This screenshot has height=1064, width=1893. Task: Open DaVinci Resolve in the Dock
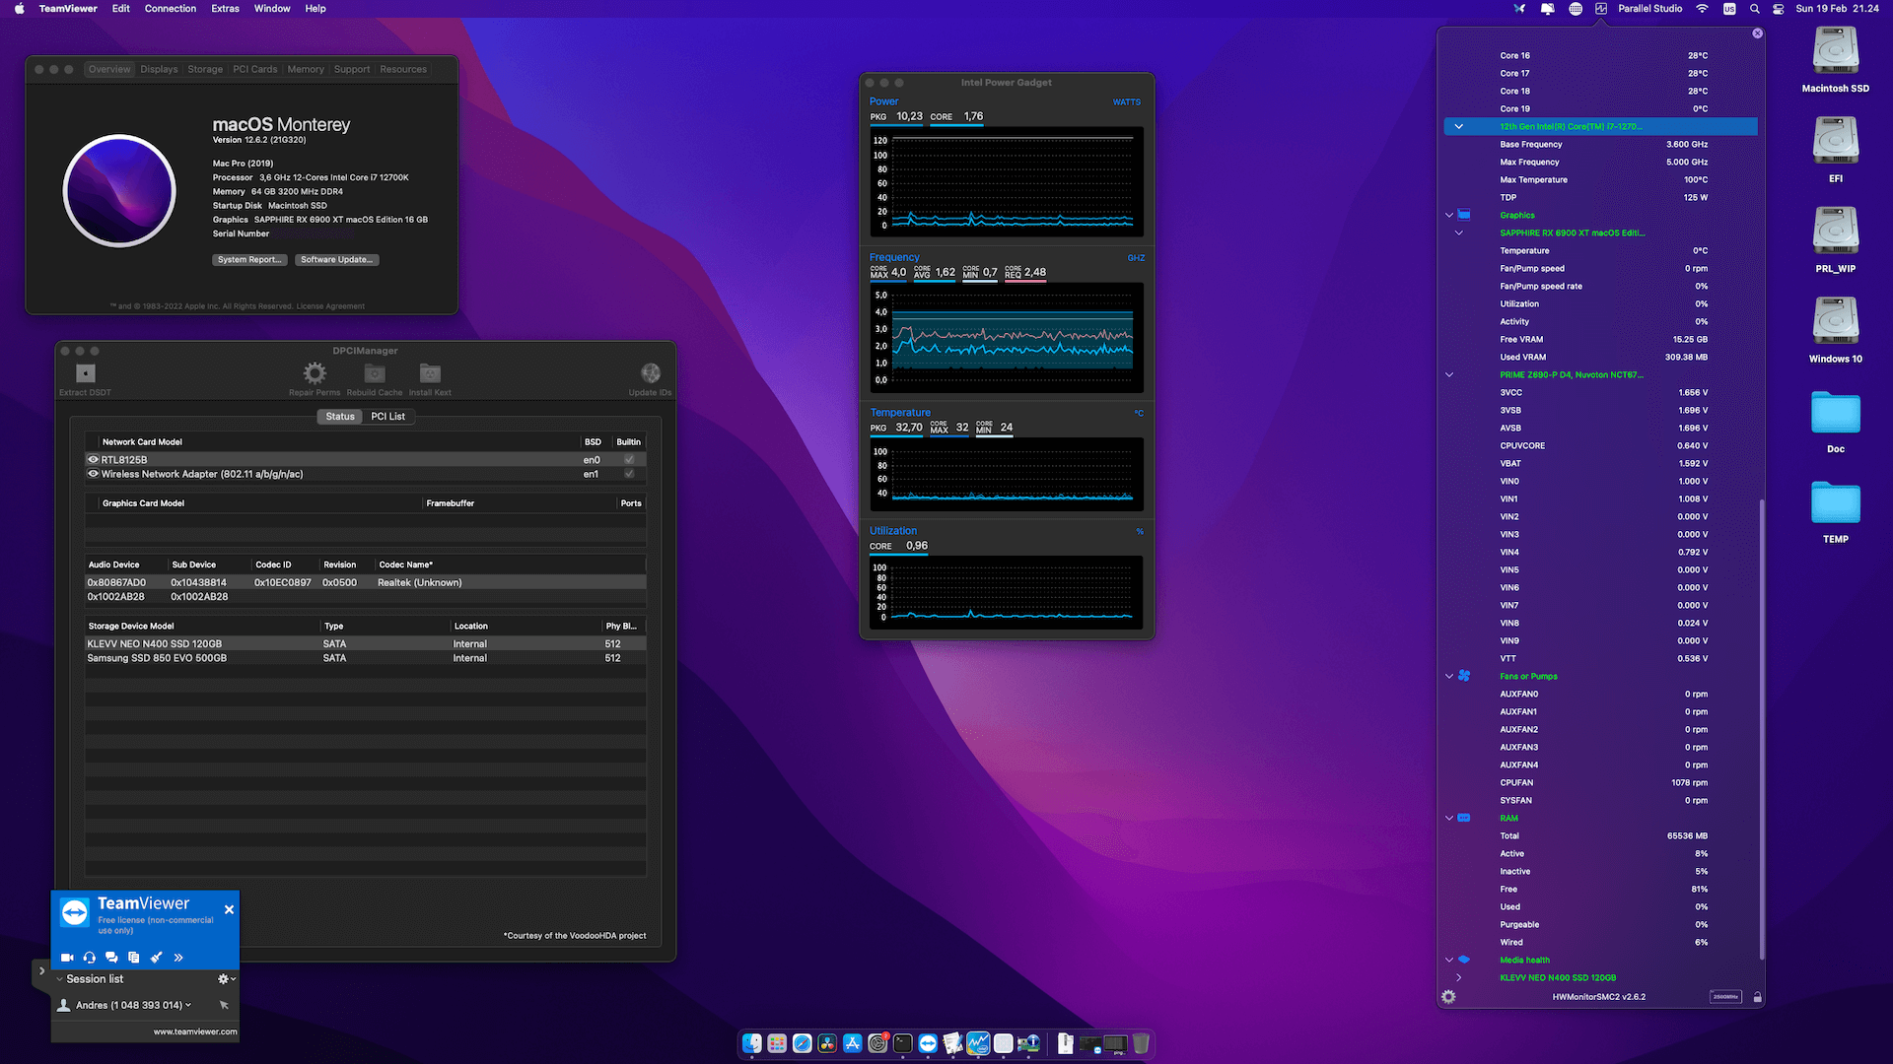pyautogui.click(x=827, y=1043)
